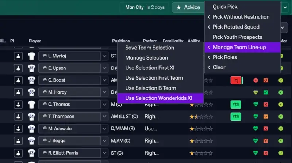Viewport: 292px width, 163px height.
Task: Expand O. Boast player dropdown arrow
Action: pos(104,80)
